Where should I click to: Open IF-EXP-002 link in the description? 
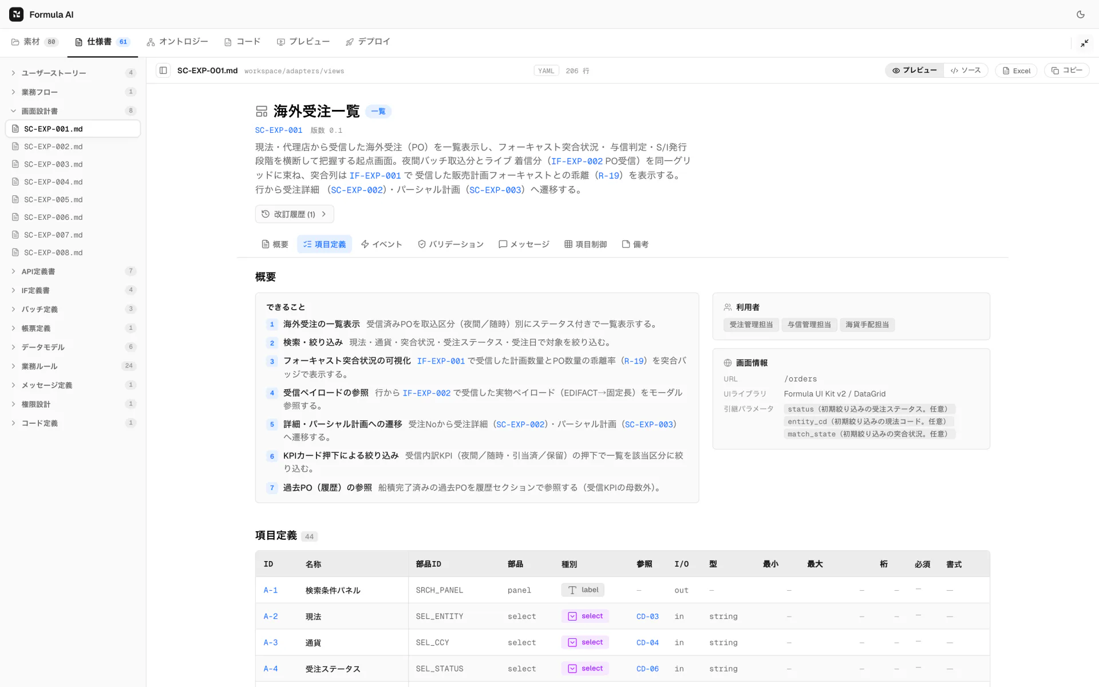tap(577, 161)
